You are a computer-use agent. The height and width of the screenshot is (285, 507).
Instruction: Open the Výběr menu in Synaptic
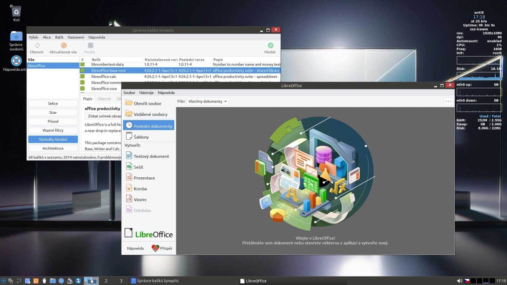(34, 37)
